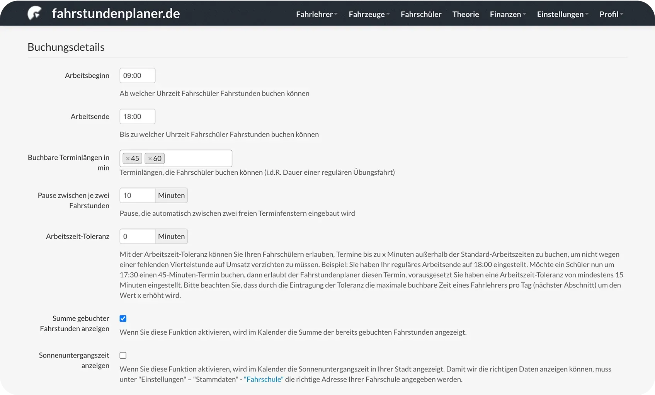Remove the 60 minute tag
Screen dimensions: 655x395
pos(150,158)
